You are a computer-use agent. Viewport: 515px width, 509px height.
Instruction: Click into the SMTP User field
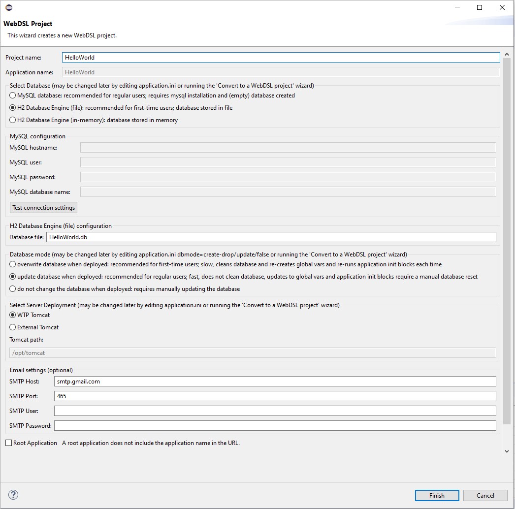pyautogui.click(x=275, y=411)
